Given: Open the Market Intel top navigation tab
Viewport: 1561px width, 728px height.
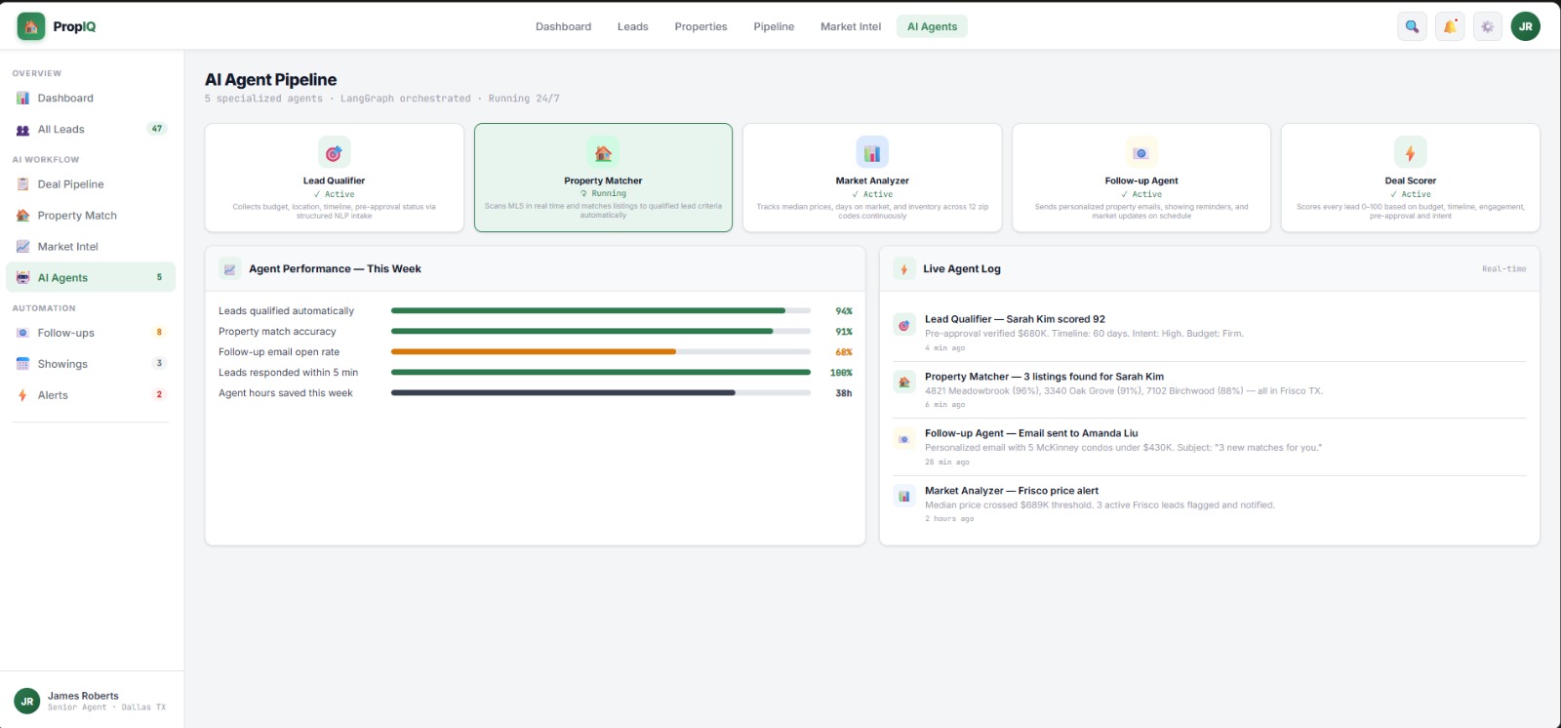Looking at the screenshot, I should point(851,26).
